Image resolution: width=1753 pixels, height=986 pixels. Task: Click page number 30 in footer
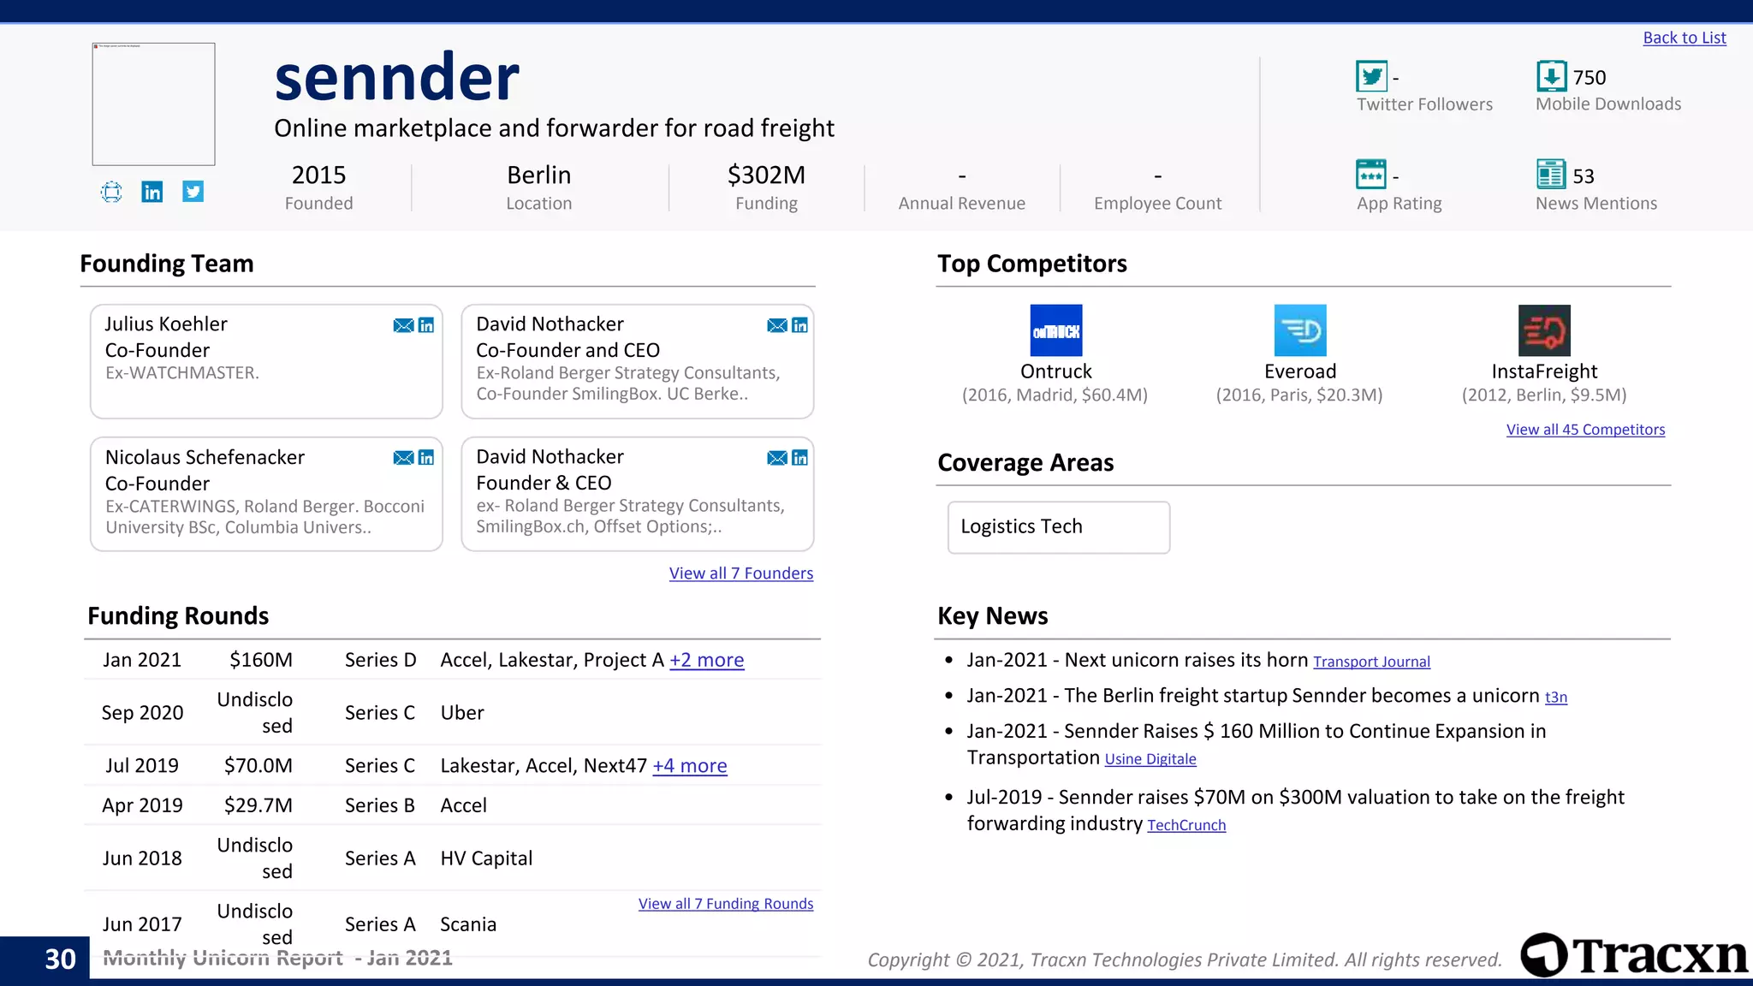[60, 959]
